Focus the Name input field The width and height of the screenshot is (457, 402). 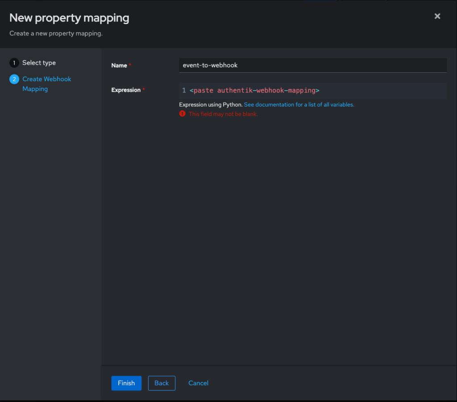pyautogui.click(x=312, y=65)
